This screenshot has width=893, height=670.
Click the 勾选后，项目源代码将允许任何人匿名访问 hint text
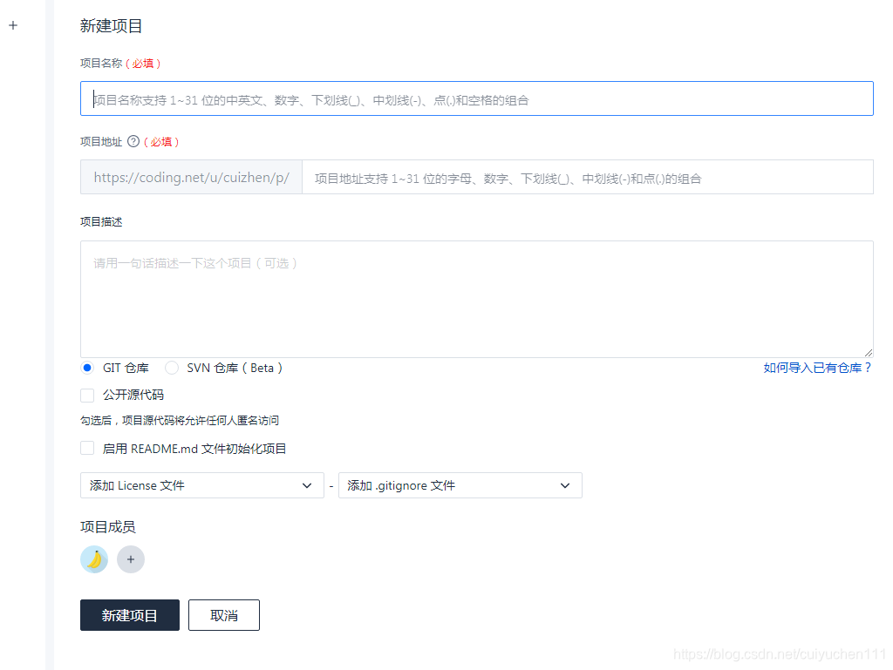[x=180, y=421]
